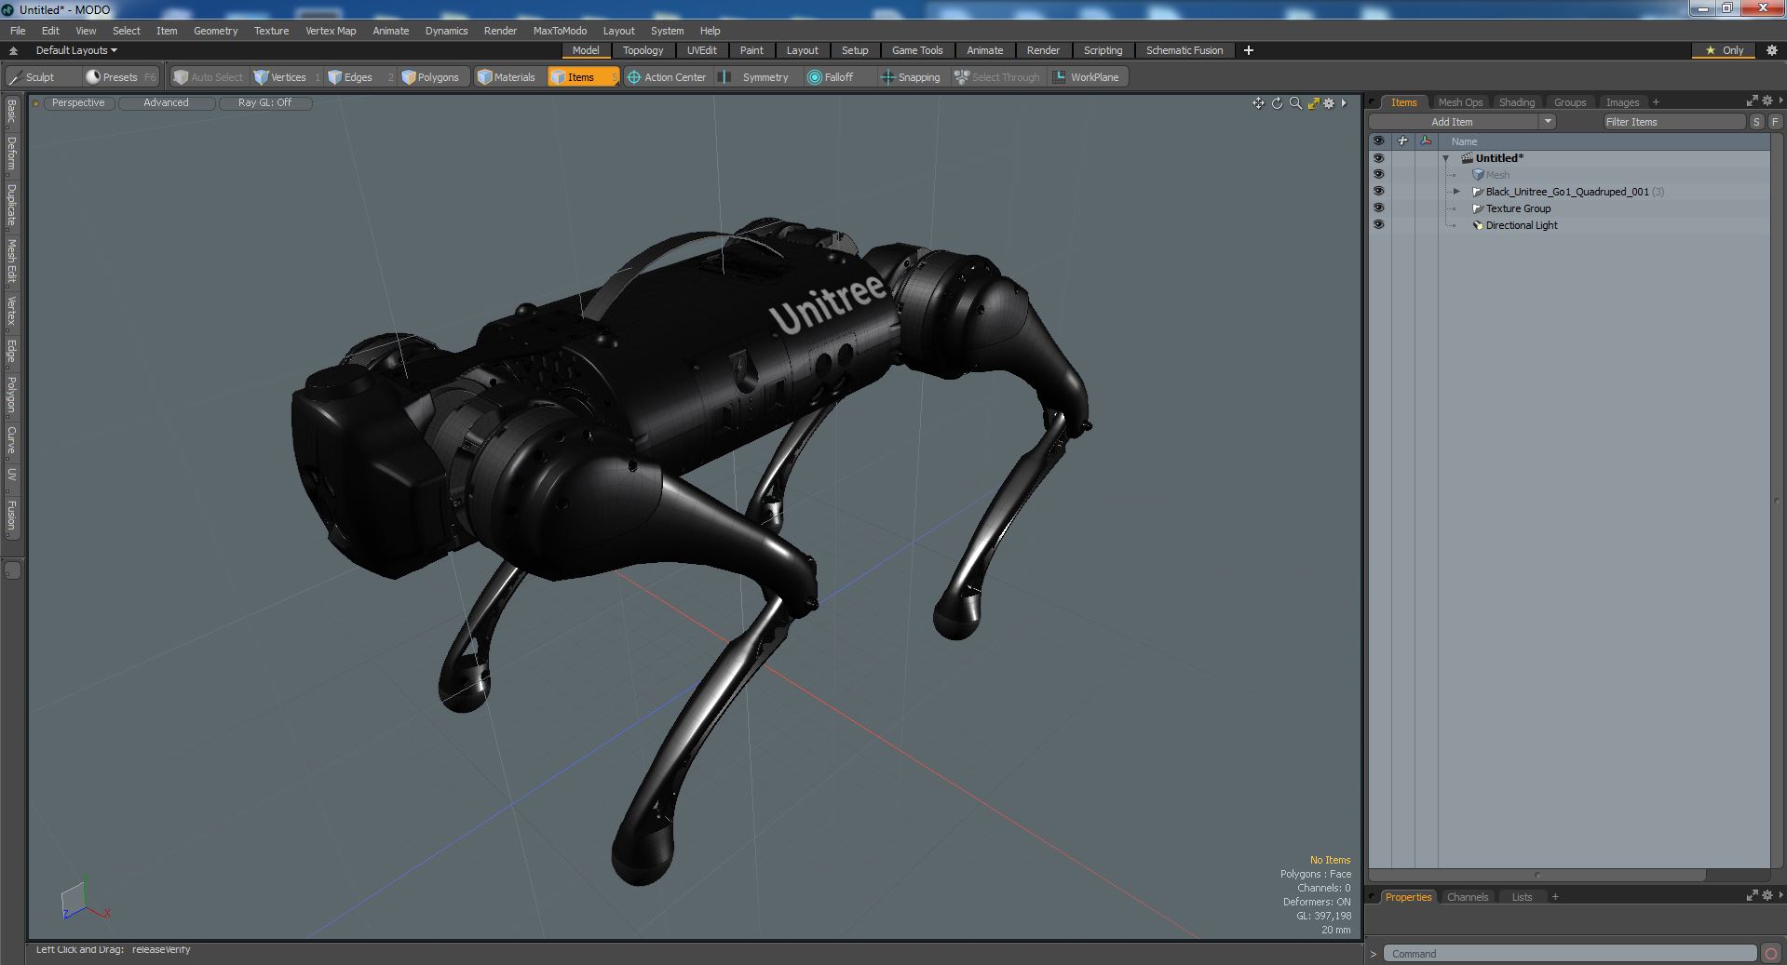1787x965 pixels.
Task: Open the Perspective view type dropdown
Action: point(78,103)
